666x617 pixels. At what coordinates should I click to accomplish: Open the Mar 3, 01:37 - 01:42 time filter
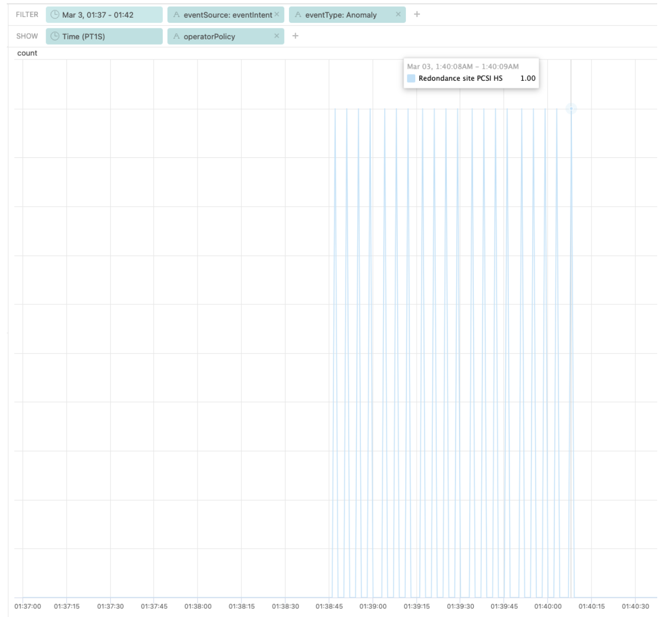[104, 15]
